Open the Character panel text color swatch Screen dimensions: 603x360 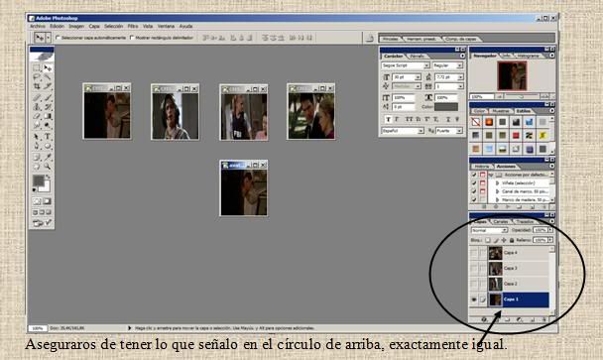coord(446,106)
